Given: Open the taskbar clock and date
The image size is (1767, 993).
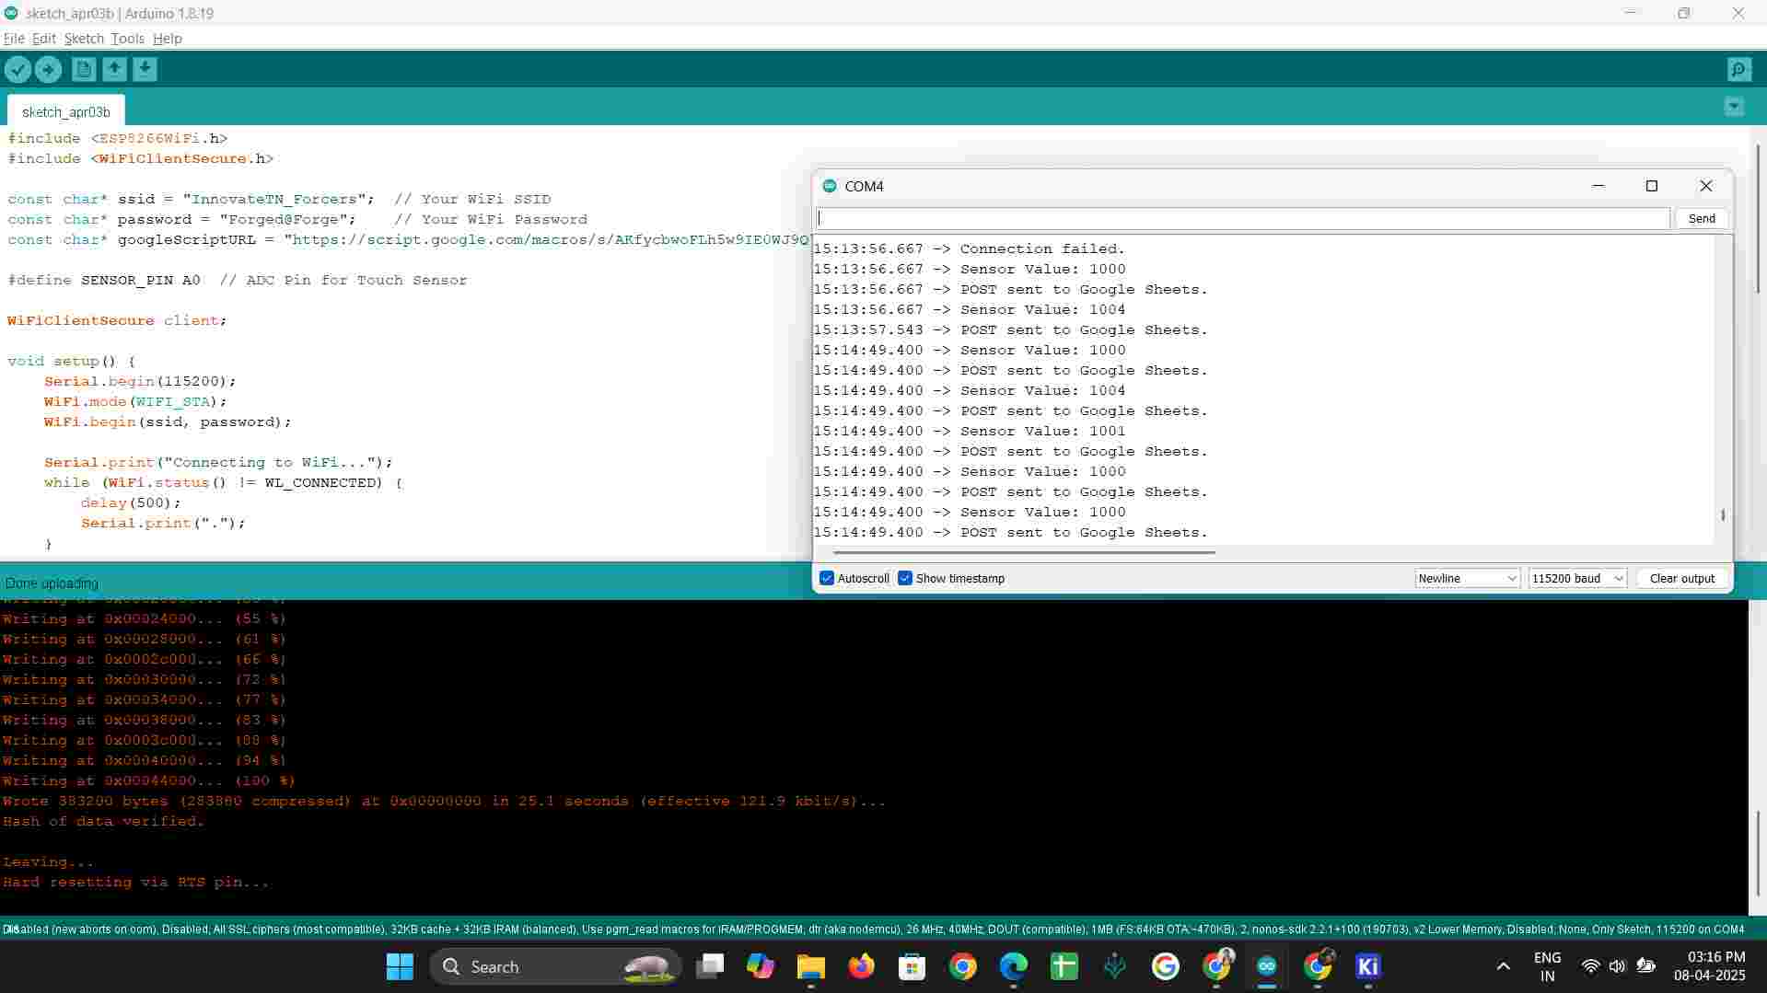Looking at the screenshot, I should pyautogui.click(x=1710, y=966).
